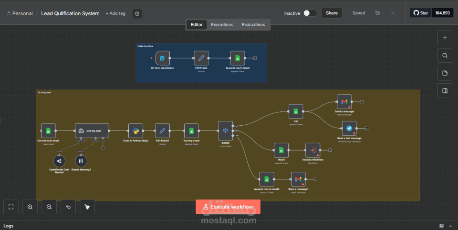Open workflow history clock icon
The image size is (458, 230).
(x=378, y=13)
